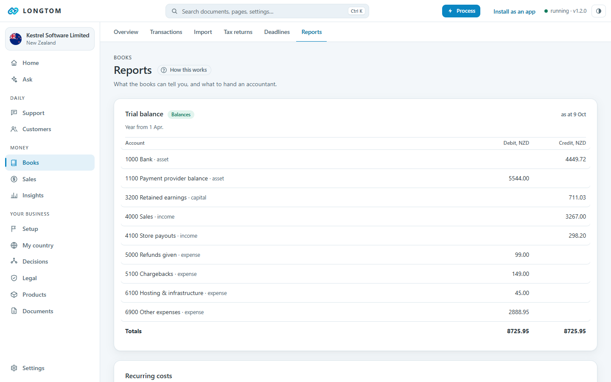611x382 pixels.
Task: Click the 6900 Other expenses row
Action: [x=356, y=312]
